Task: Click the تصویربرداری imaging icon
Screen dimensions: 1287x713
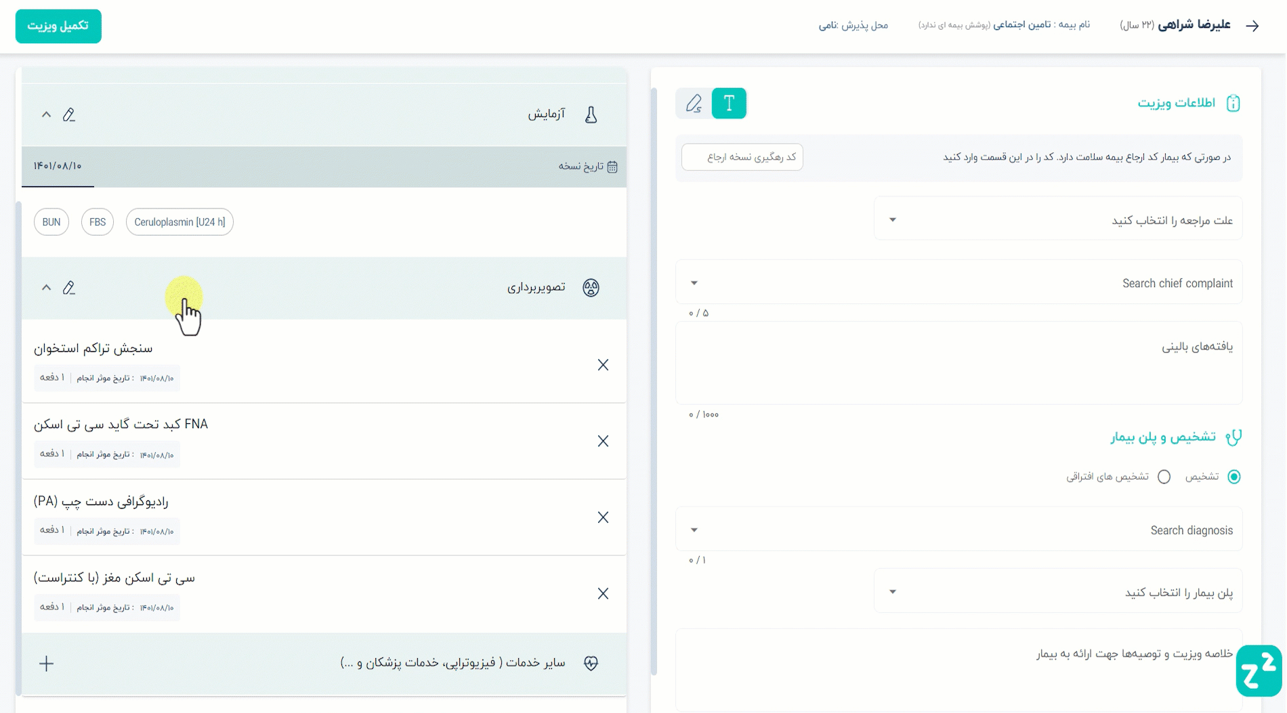Action: pos(591,288)
